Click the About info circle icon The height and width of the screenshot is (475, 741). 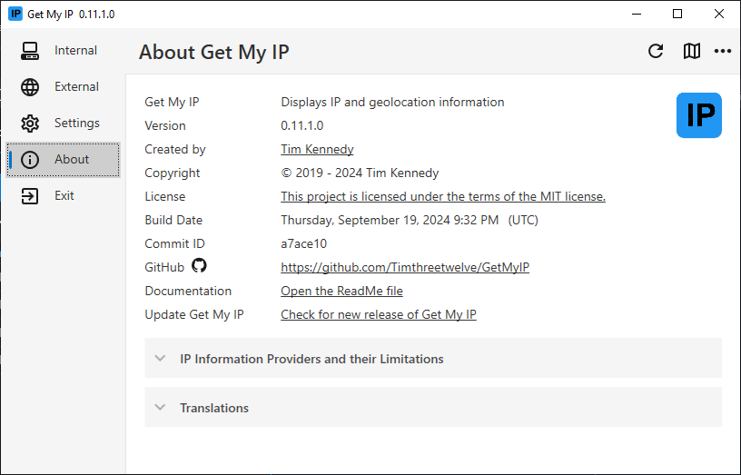(x=30, y=160)
